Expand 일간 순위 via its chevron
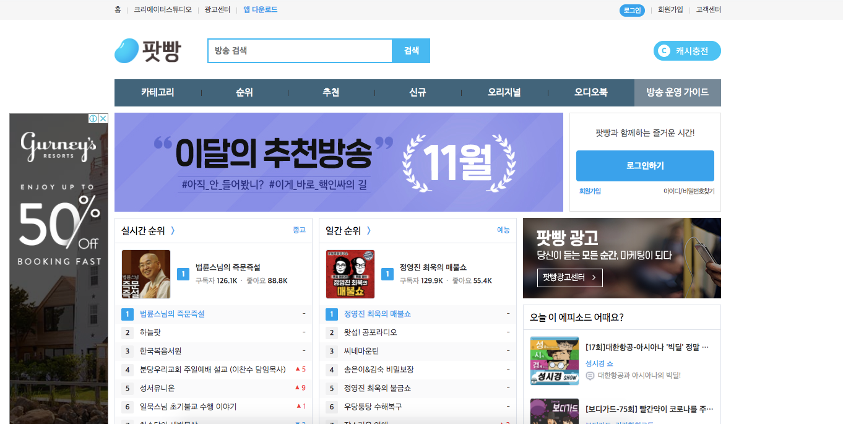The width and height of the screenshot is (843, 424). pyautogui.click(x=369, y=230)
